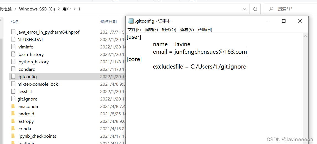Click the .lesshst file icon
Image resolution: width=317 pixels, height=144 pixels.
pos(13,91)
